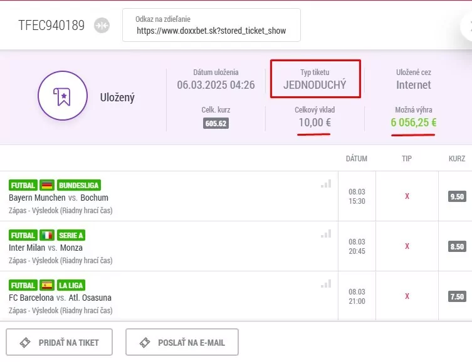
Task: Click date 08.03 21:00
Action: [357, 296]
